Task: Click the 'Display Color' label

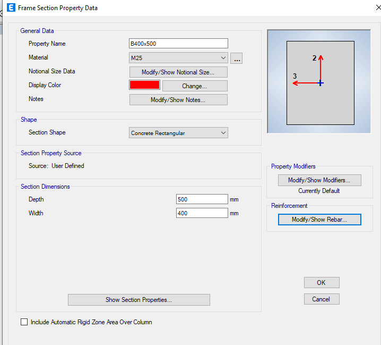Action: [45, 85]
